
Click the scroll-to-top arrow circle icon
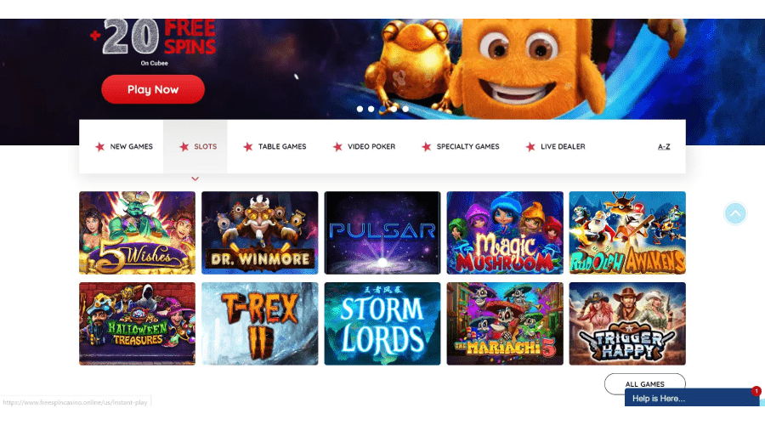pos(735,213)
